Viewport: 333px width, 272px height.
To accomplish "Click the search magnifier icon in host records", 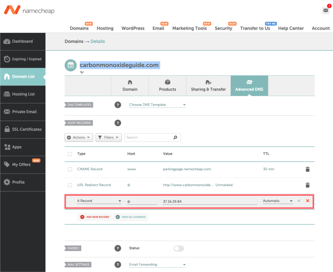I will [x=175, y=137].
